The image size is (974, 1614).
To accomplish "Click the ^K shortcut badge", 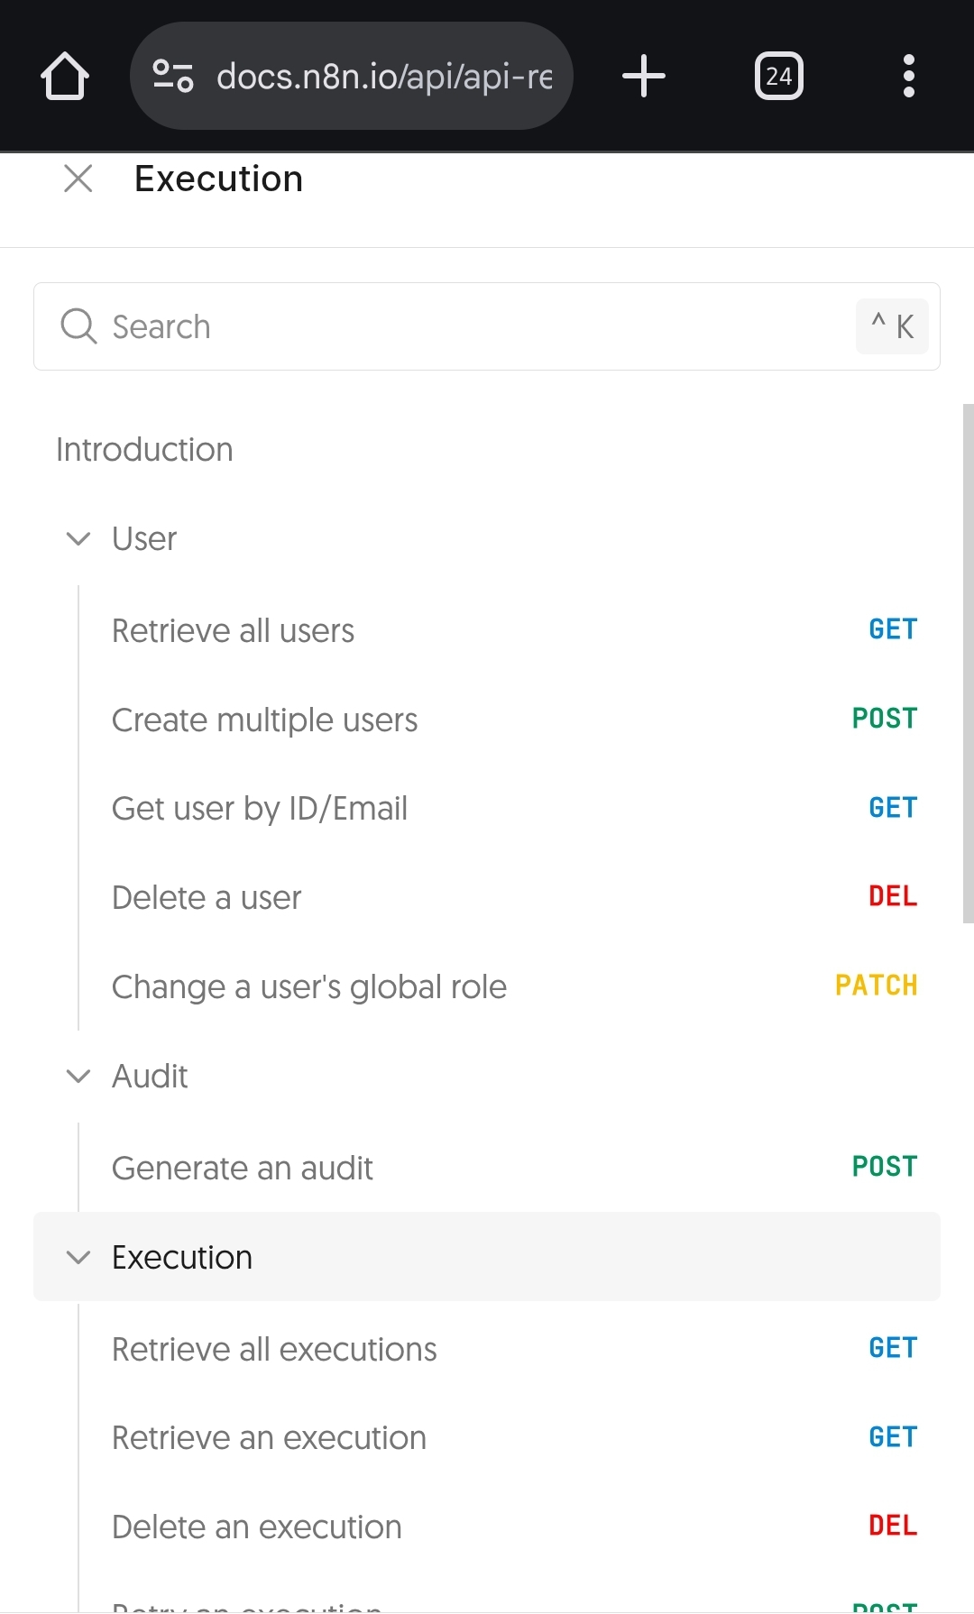I will (892, 326).
